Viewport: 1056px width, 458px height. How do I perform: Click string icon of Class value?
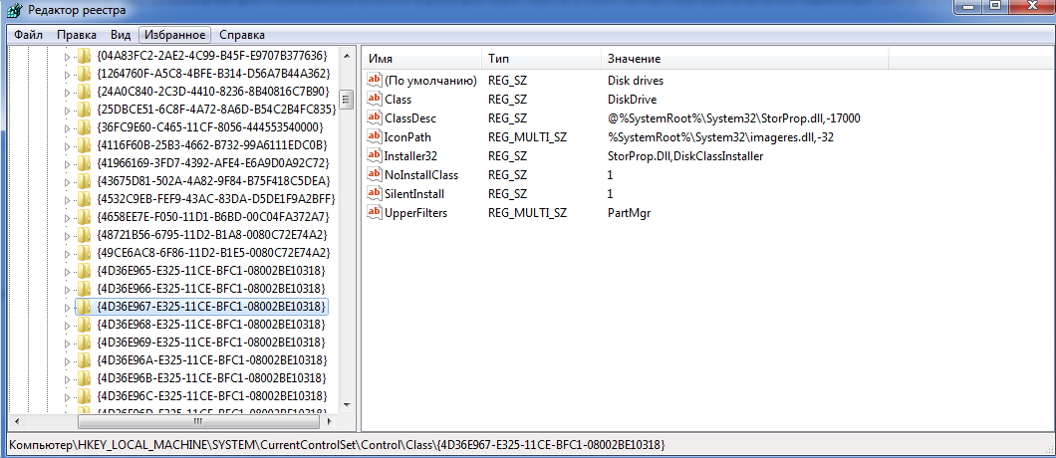374,99
